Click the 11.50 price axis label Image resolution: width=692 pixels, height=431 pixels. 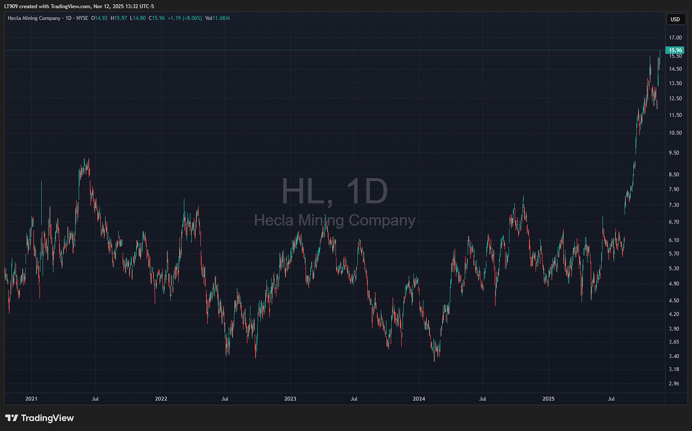[675, 115]
